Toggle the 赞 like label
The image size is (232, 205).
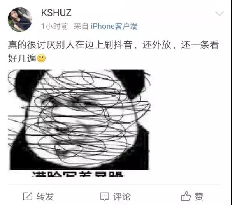[x=199, y=196]
